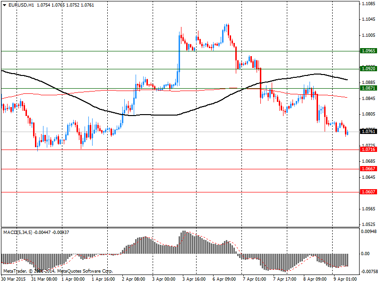The image size is (378, 283).
Task: Select the red 1.0607 support level tag
Action: (x=369, y=192)
